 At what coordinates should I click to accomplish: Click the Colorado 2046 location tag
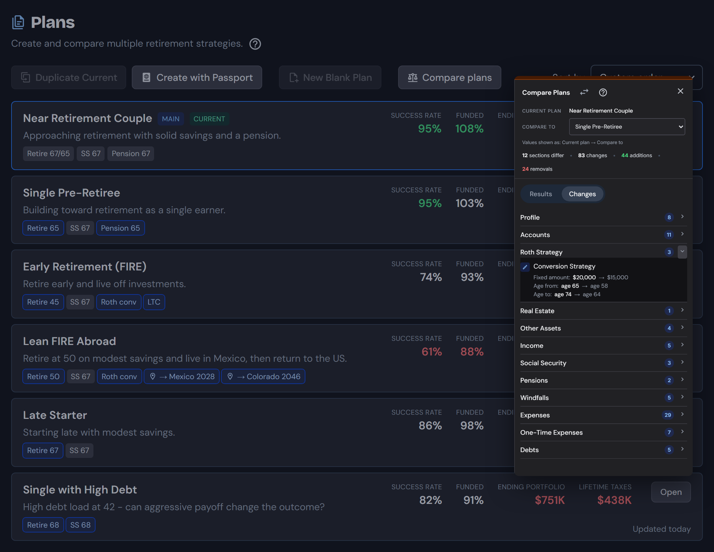point(263,376)
